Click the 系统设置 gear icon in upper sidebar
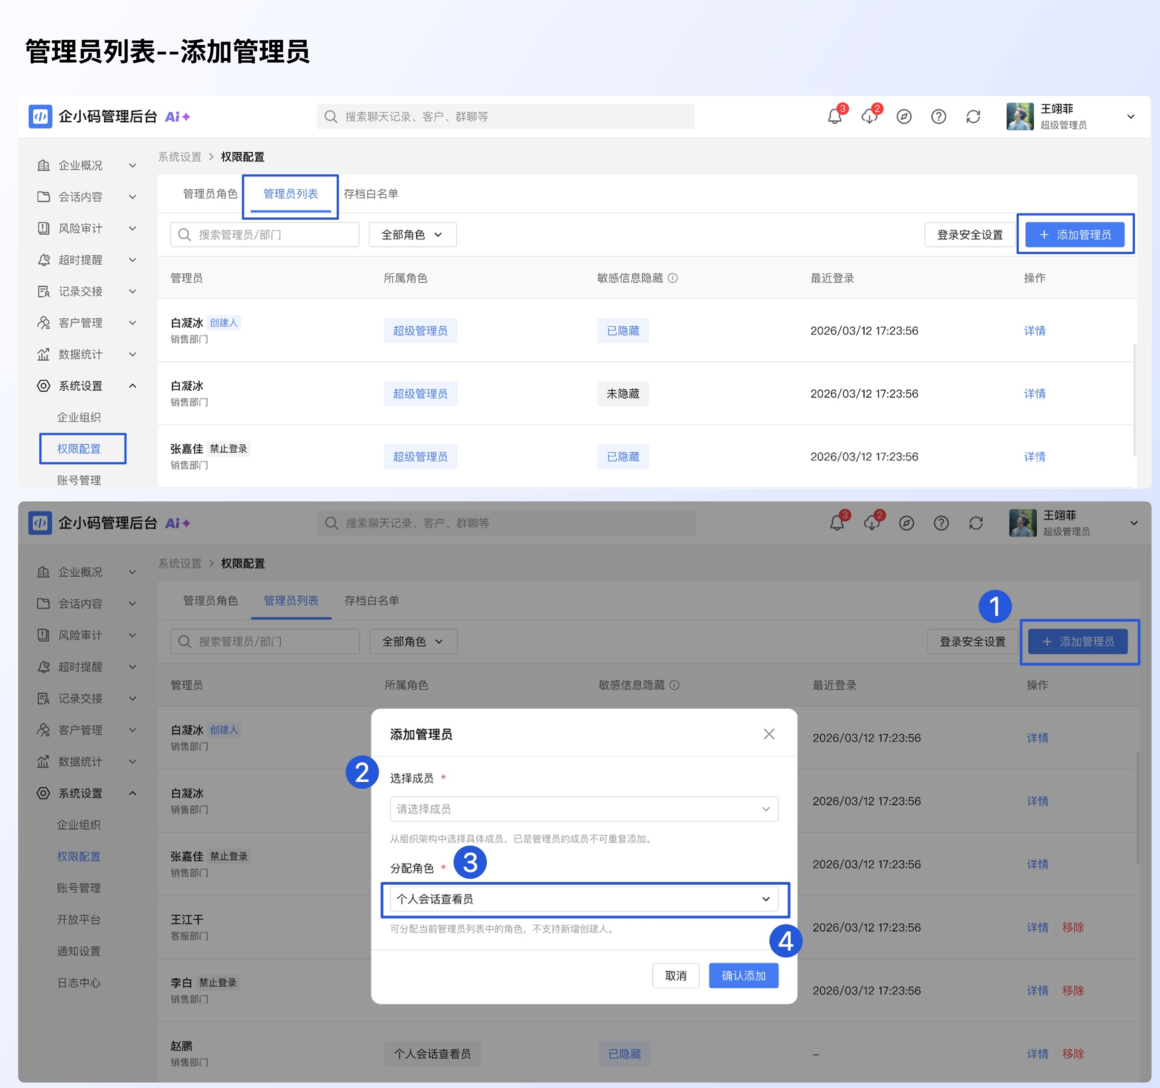Screen dimensions: 1160x1088 pos(44,386)
